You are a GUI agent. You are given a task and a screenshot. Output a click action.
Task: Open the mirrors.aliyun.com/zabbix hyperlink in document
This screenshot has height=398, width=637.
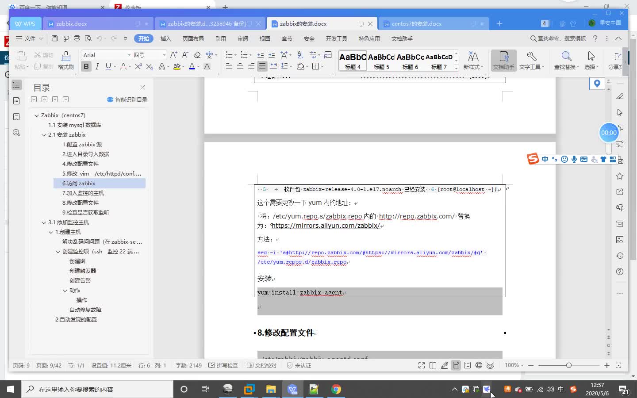click(326, 226)
